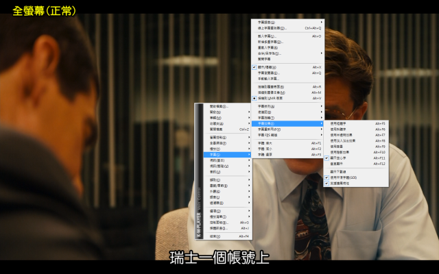439x274 pixels.
Task: Toggle bold font option with Alt+F5 shortcut
Action: (356, 123)
